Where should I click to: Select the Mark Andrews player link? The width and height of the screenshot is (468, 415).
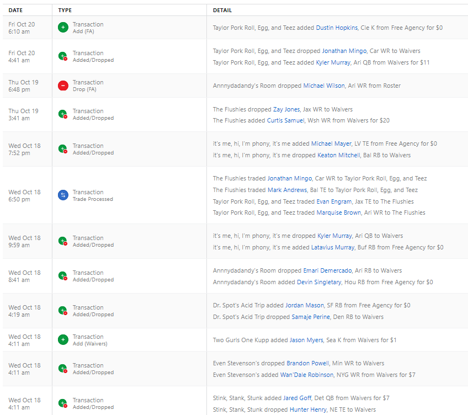pos(288,190)
